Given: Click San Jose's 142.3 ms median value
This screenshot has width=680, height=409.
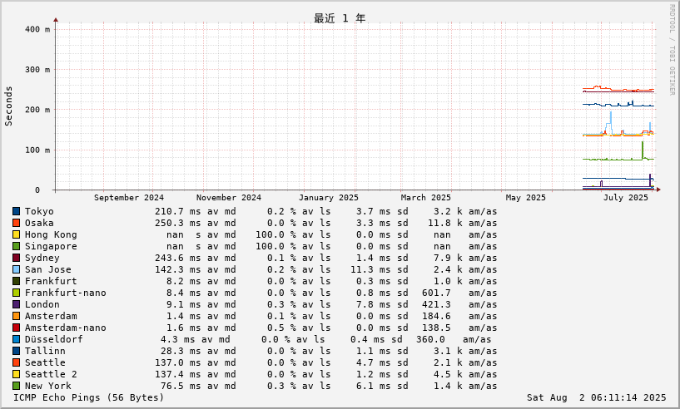Looking at the screenshot, I should [x=178, y=270].
